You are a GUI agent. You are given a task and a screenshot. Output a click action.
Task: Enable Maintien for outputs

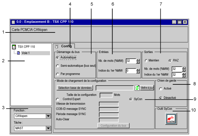pyautogui.click(x=146, y=61)
